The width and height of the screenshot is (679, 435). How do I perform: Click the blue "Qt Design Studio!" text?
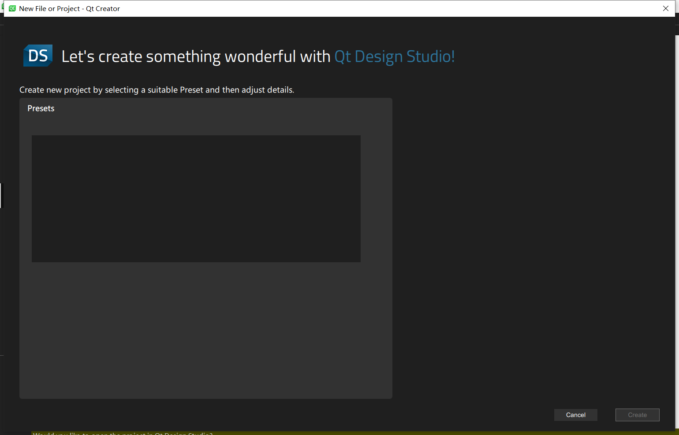coord(394,56)
